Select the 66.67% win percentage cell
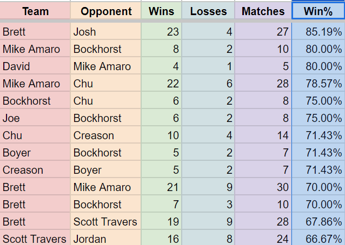 [x=318, y=238]
